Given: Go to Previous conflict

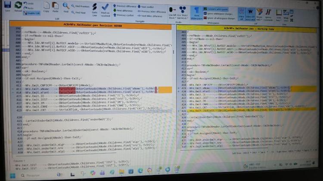Looking at the screenshot, I should (124, 15).
